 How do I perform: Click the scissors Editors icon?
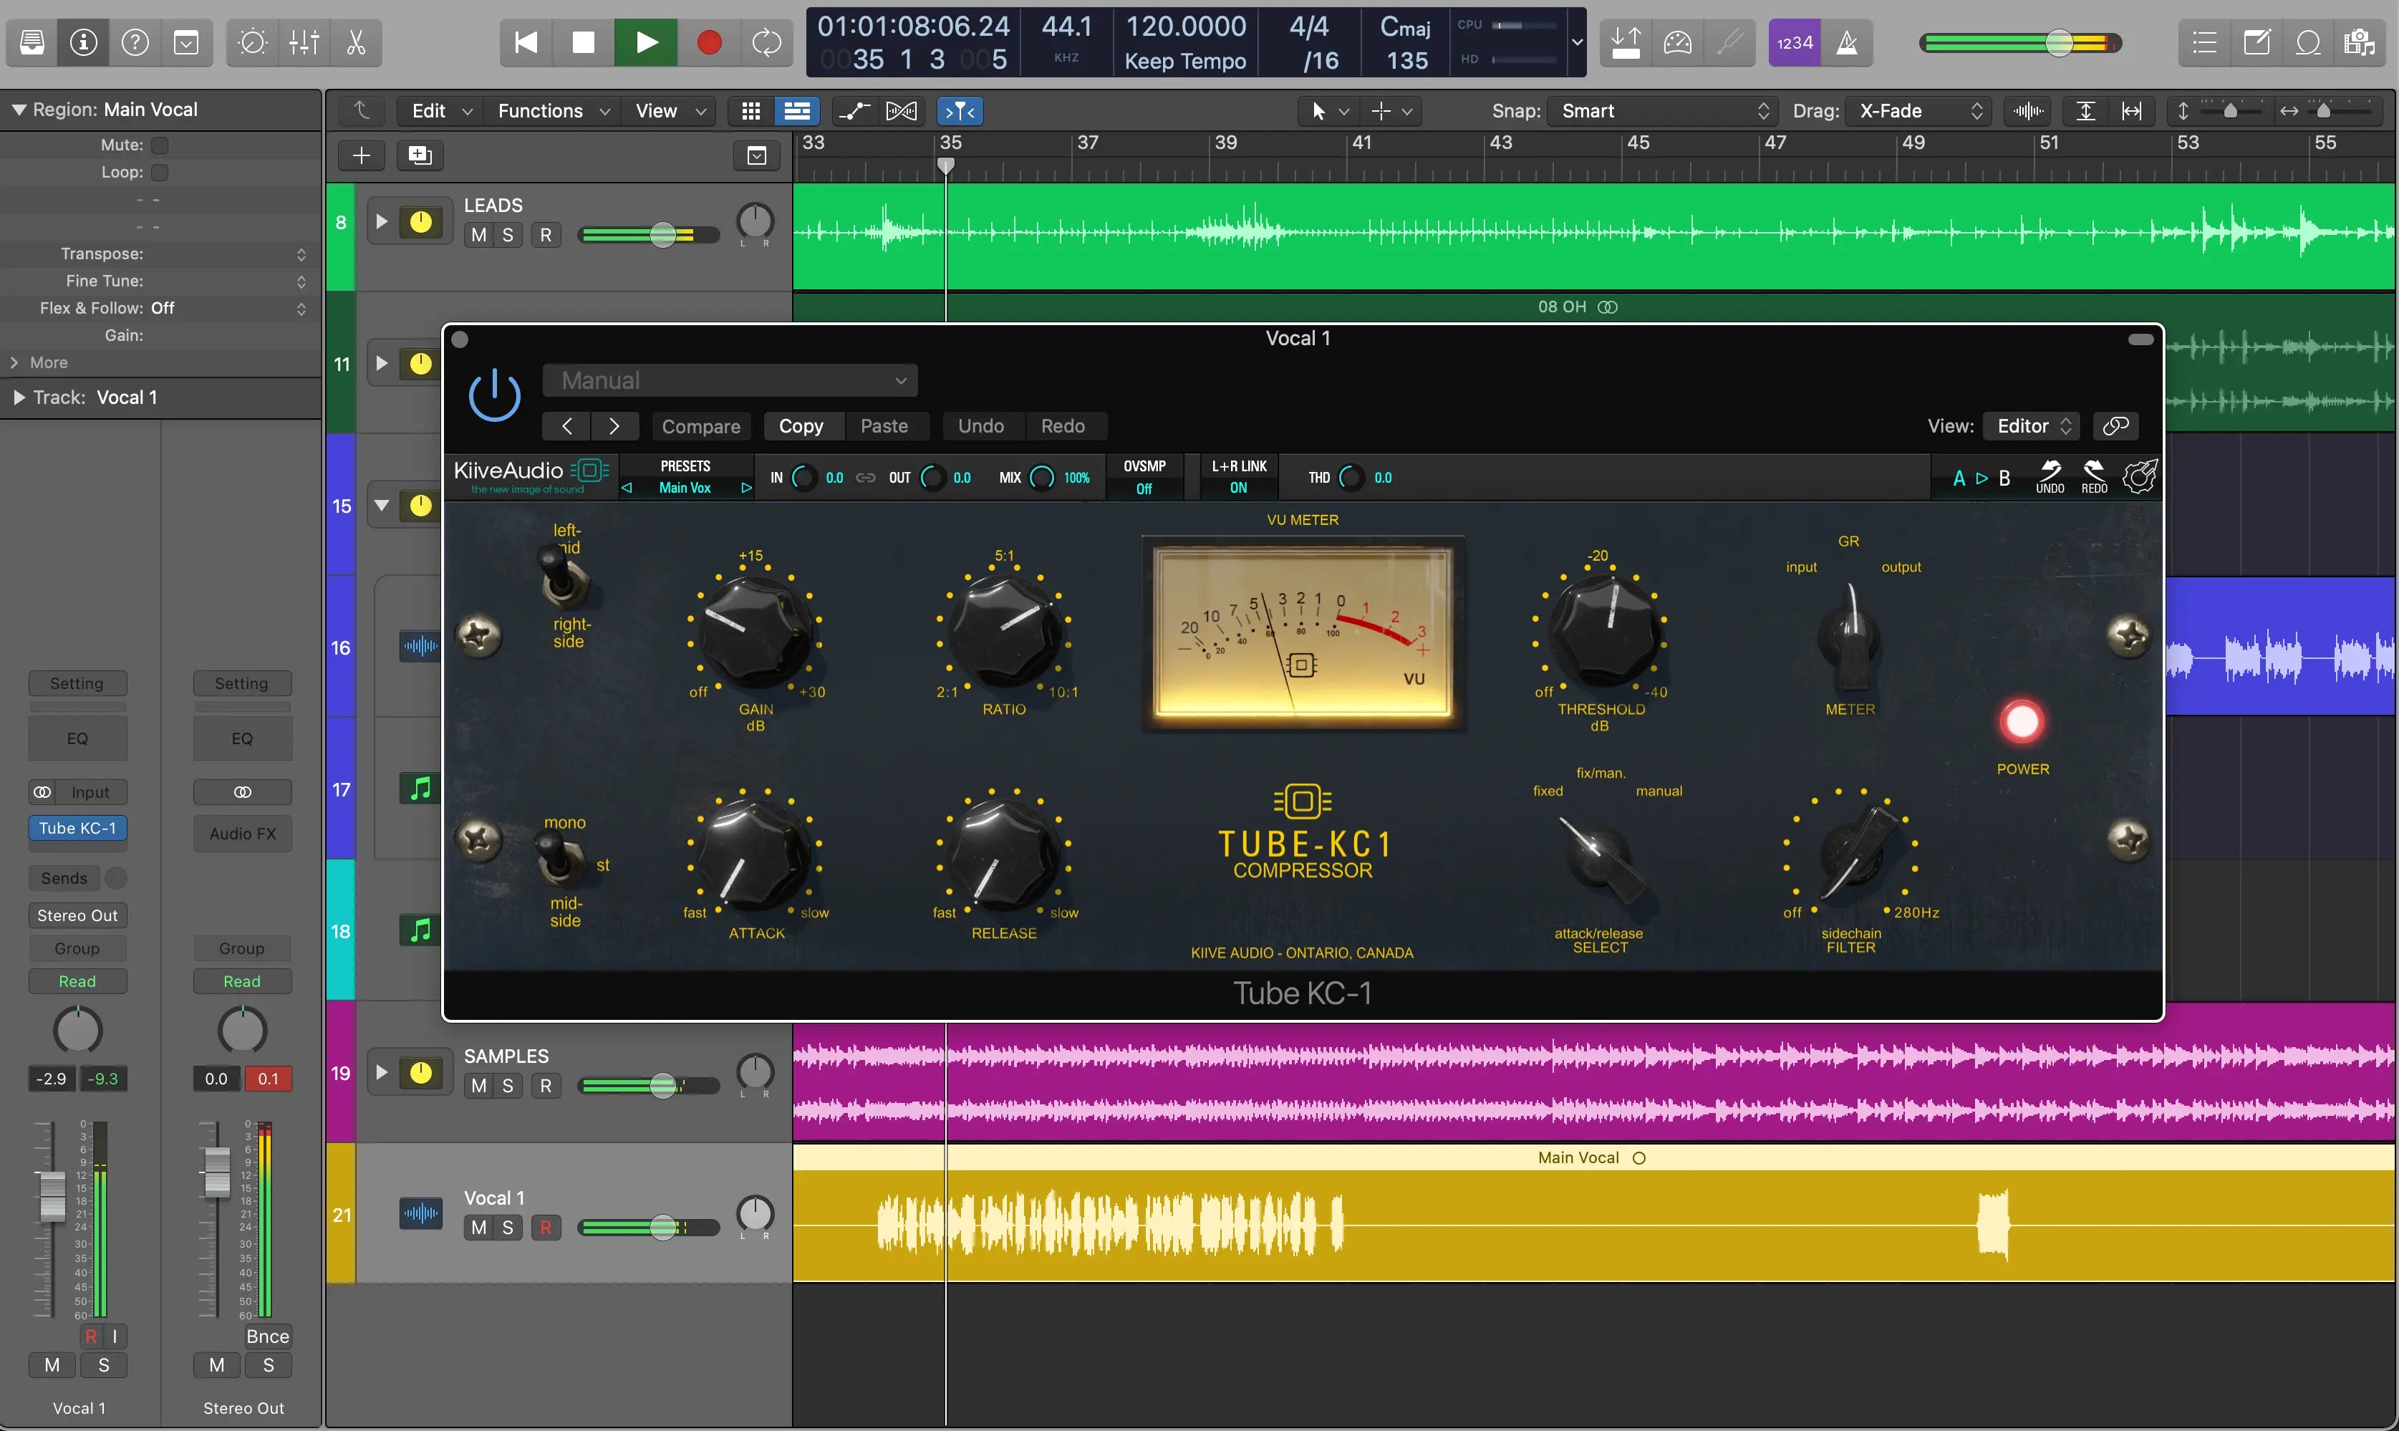click(x=356, y=42)
